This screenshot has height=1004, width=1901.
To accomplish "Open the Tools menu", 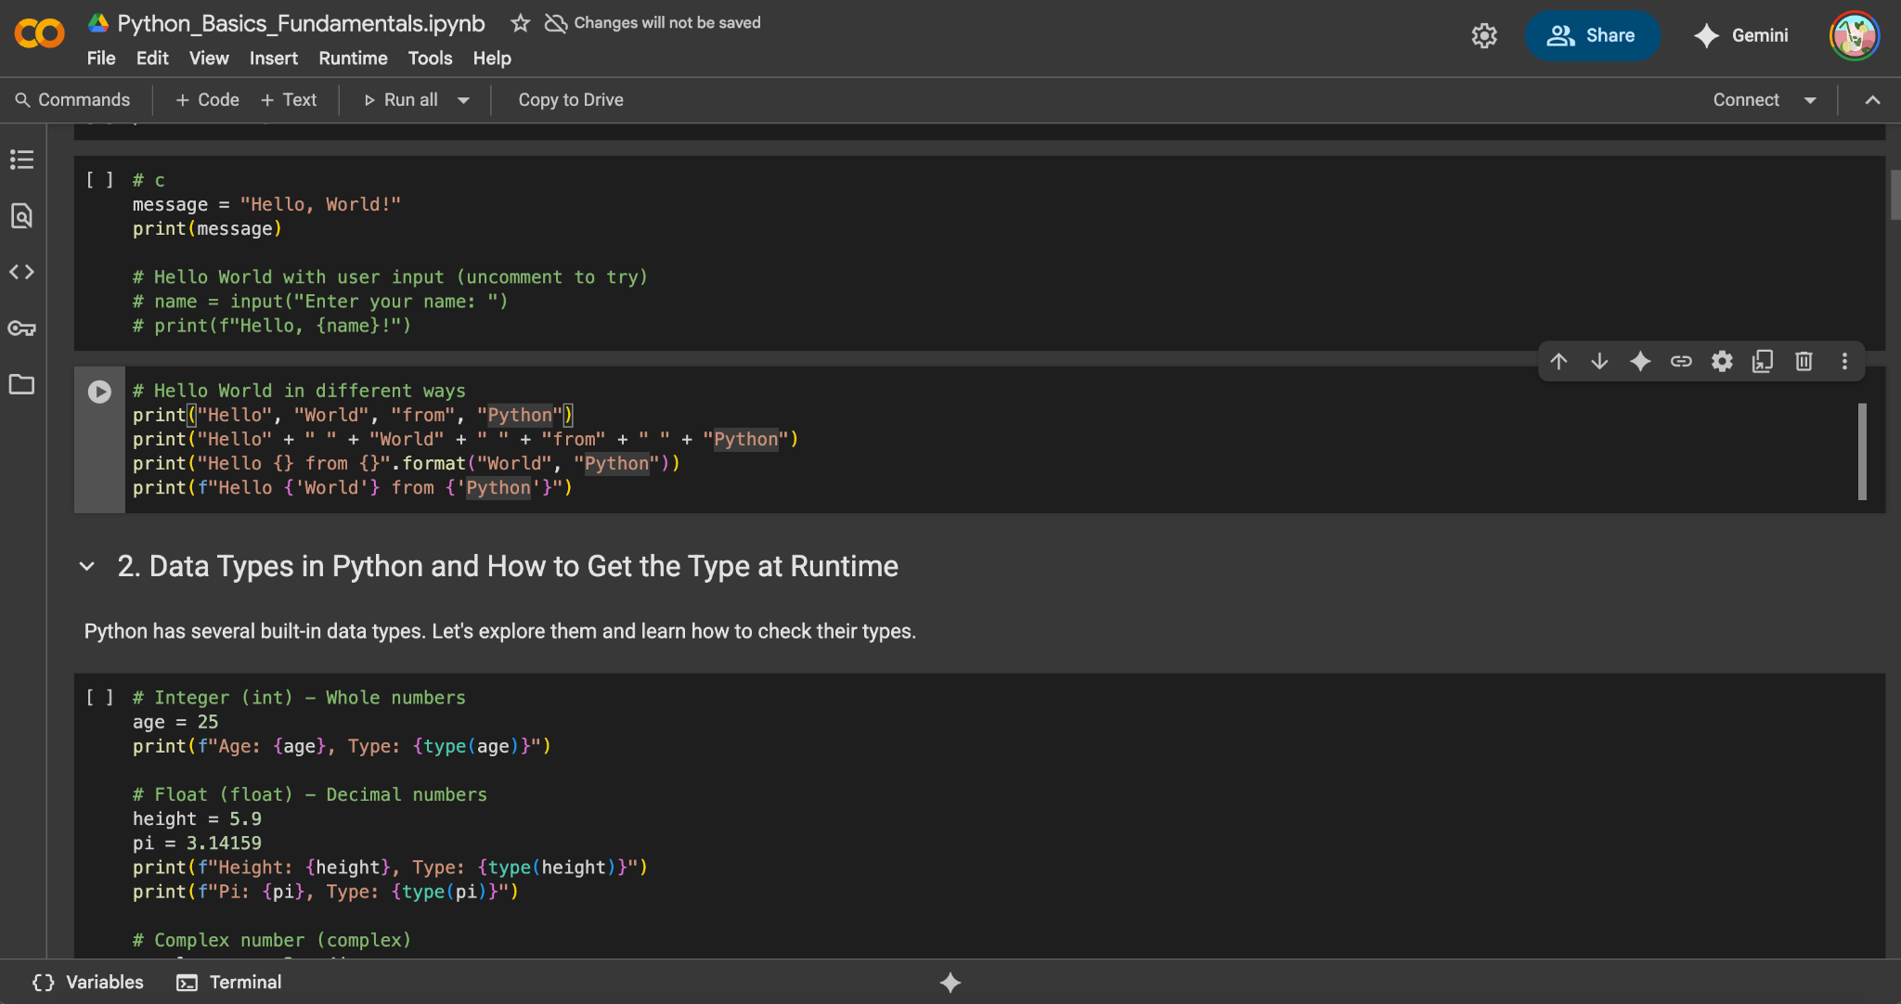I will coord(430,58).
